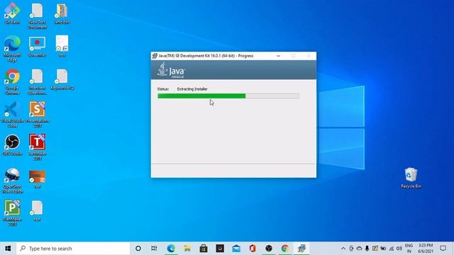Click the Java installer extraction progress bar

tap(228, 96)
